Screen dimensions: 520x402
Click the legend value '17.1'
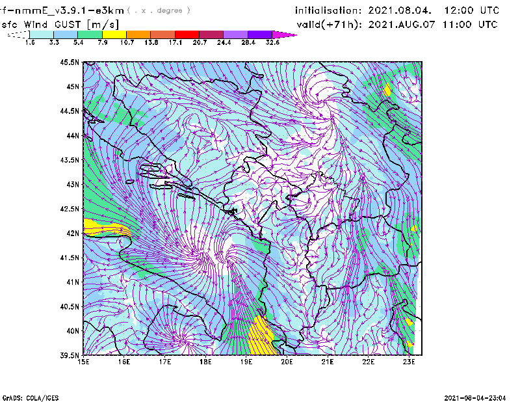click(175, 42)
